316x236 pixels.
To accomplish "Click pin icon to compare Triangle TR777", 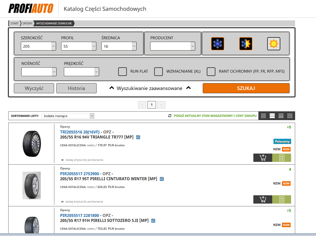I will 62,160.
